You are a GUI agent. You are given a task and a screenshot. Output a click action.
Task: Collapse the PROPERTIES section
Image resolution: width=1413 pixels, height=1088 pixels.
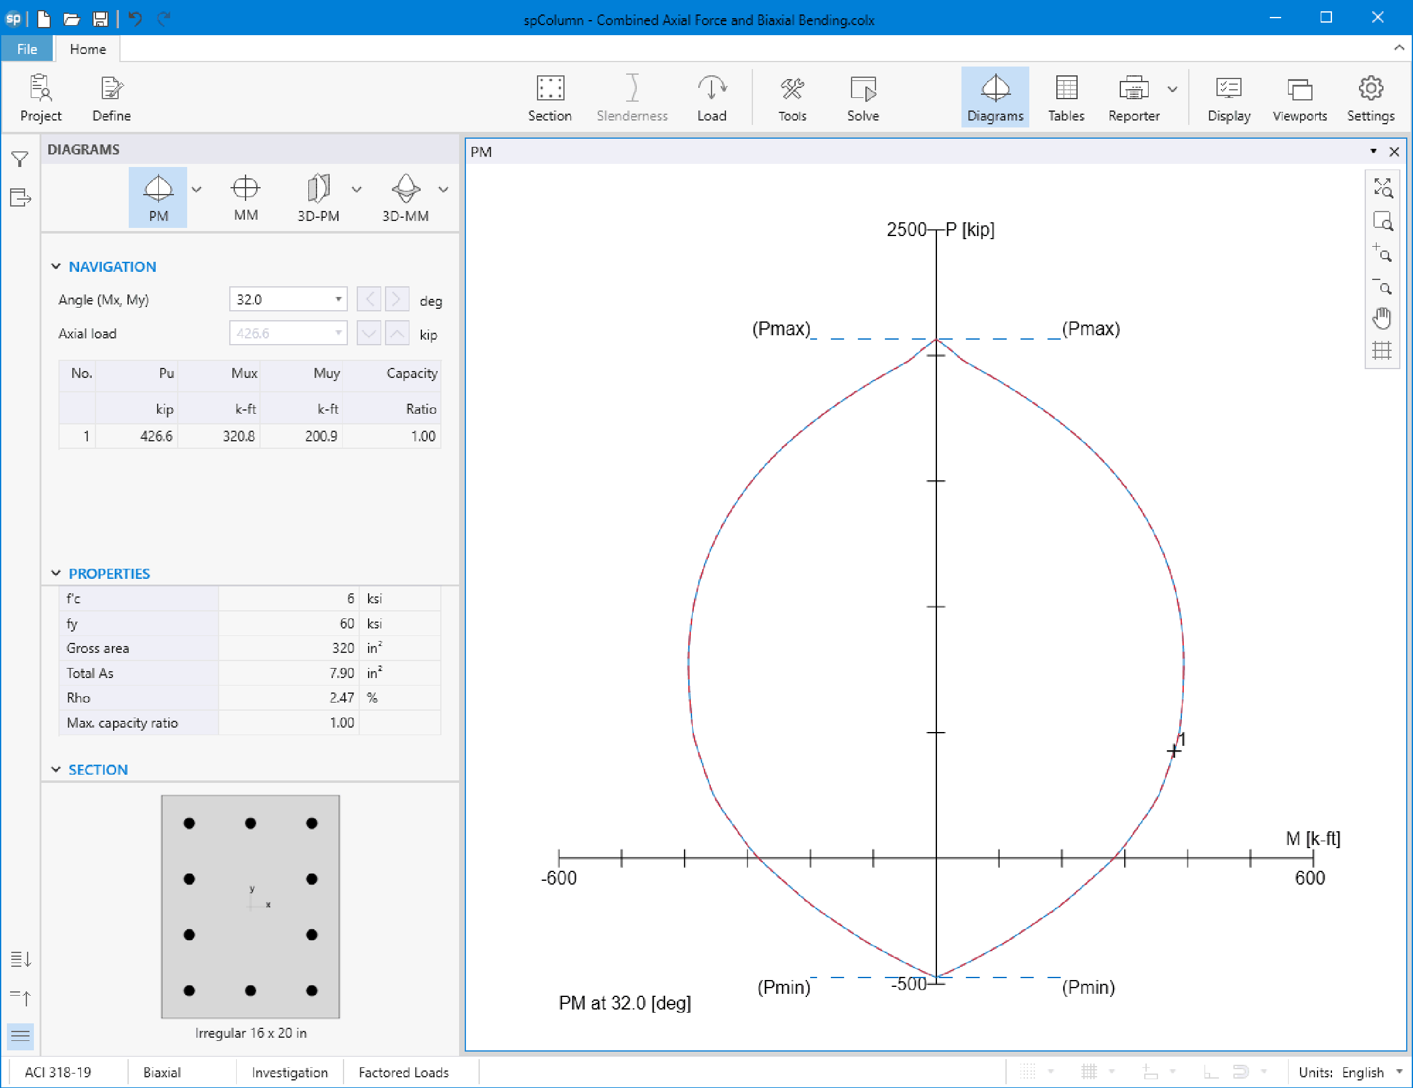click(x=57, y=573)
